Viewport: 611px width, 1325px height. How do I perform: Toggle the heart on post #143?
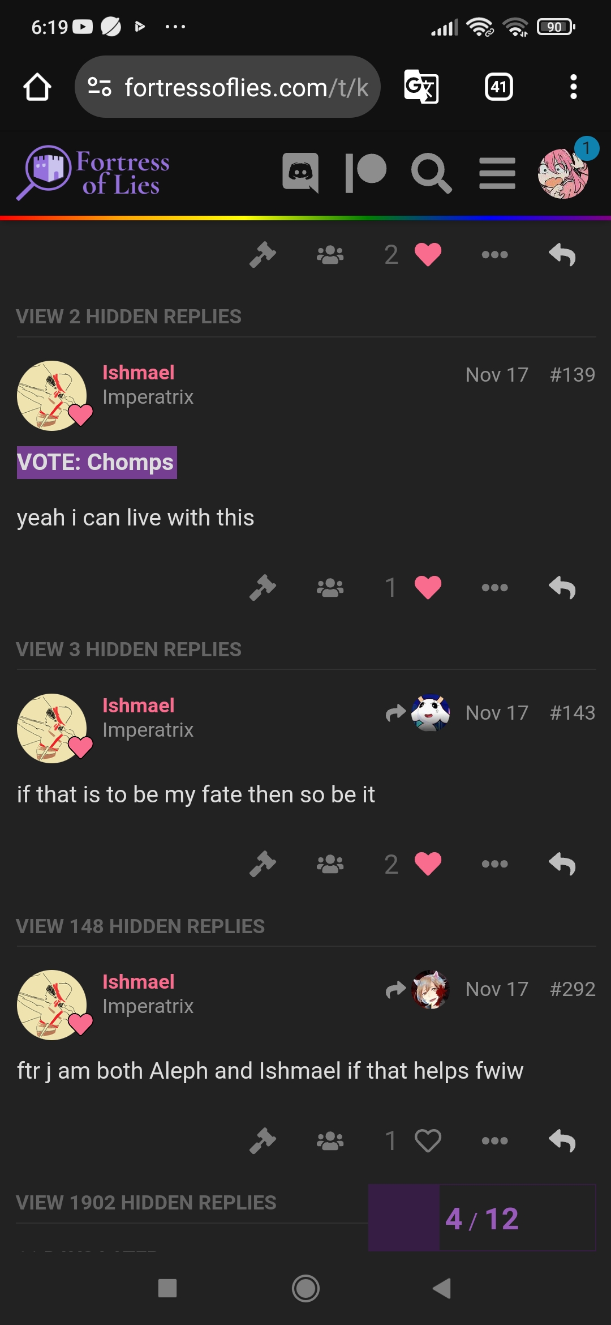(x=428, y=864)
